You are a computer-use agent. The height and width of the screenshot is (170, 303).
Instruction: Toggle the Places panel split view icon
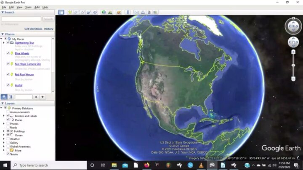pos(11,97)
